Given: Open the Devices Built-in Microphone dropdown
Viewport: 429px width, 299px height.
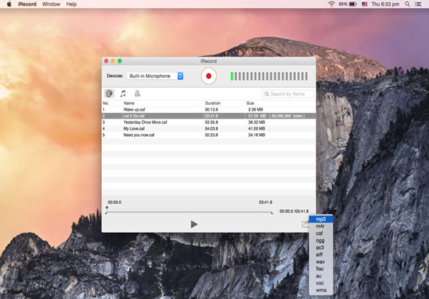Looking at the screenshot, I should click(x=155, y=76).
